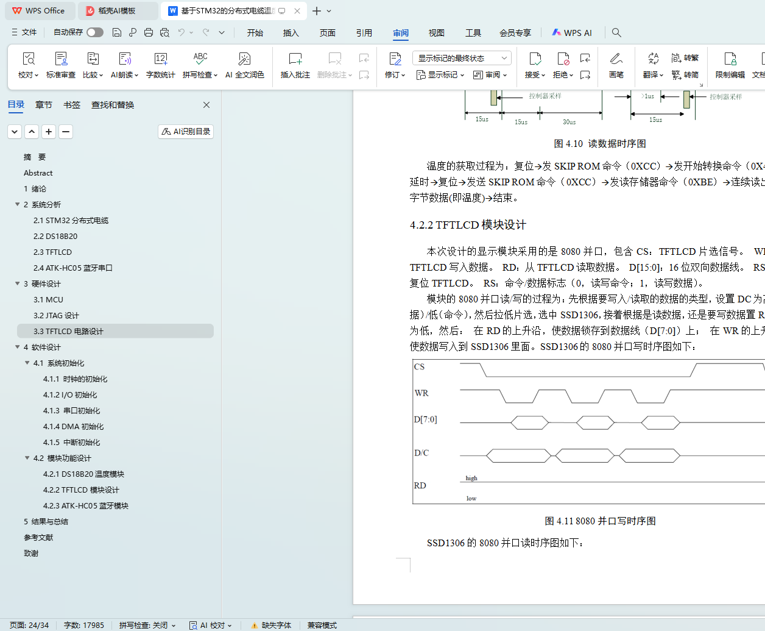Open the 书签 tab in navigation pane
Screen dimensions: 765x631
[x=71, y=105]
